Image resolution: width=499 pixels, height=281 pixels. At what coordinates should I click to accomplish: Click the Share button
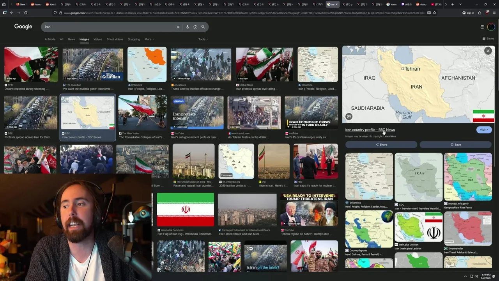[381, 144]
